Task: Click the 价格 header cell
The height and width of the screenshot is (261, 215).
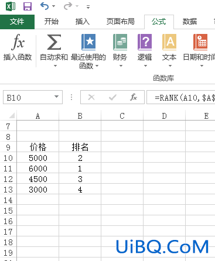Action: (38, 147)
